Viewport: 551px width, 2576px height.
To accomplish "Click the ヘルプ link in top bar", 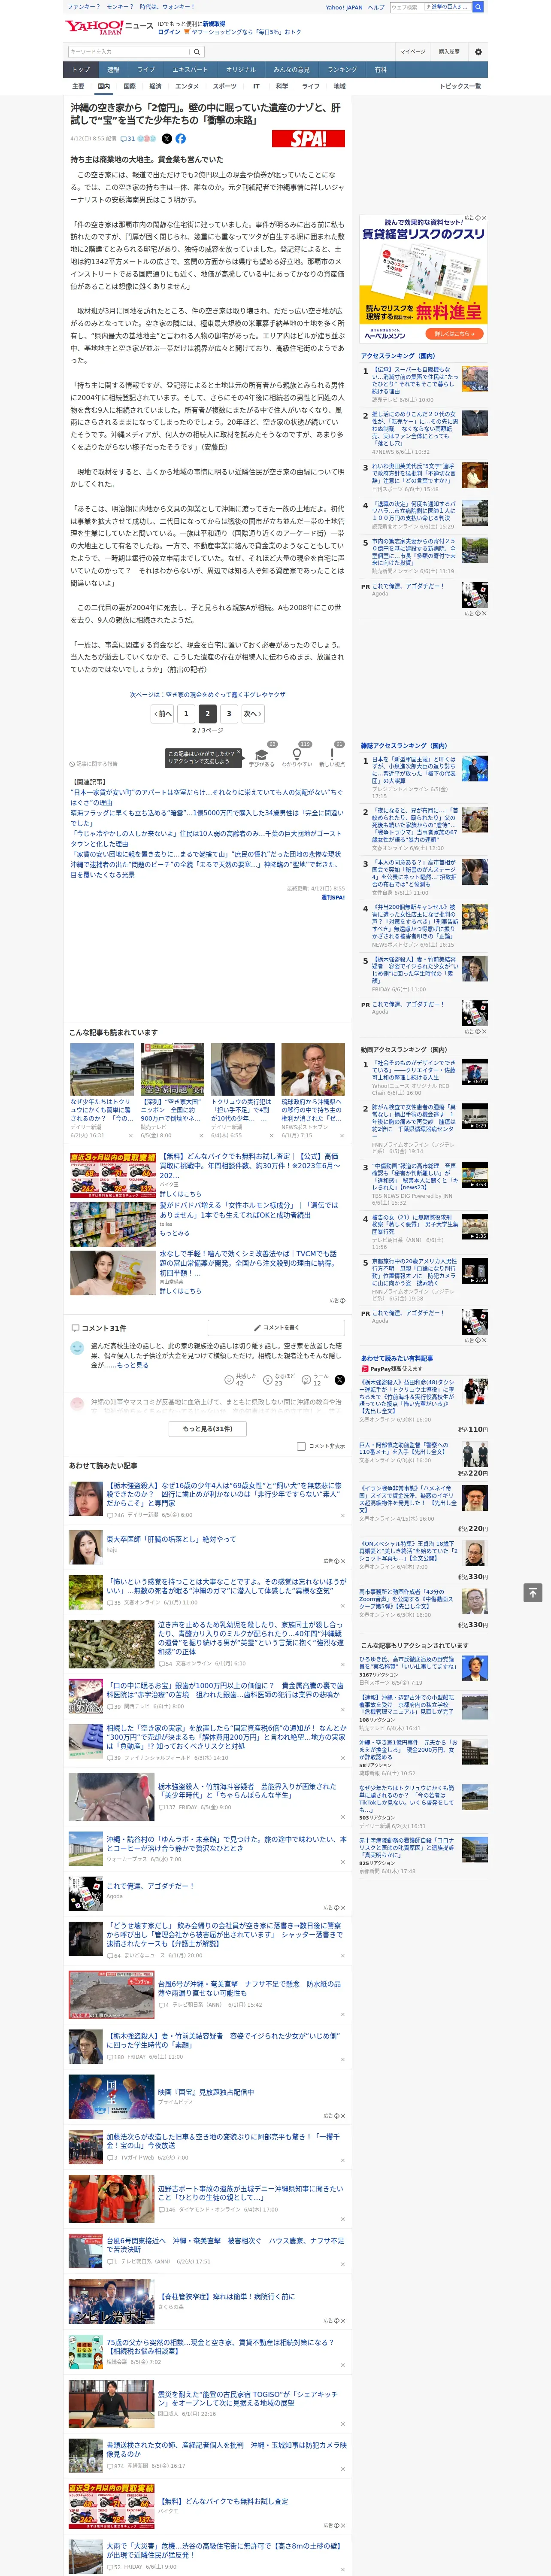I will pyautogui.click(x=376, y=7).
